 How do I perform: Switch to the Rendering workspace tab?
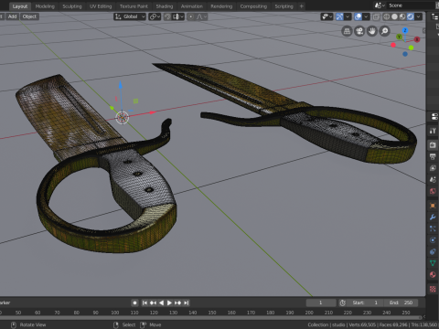point(221,6)
